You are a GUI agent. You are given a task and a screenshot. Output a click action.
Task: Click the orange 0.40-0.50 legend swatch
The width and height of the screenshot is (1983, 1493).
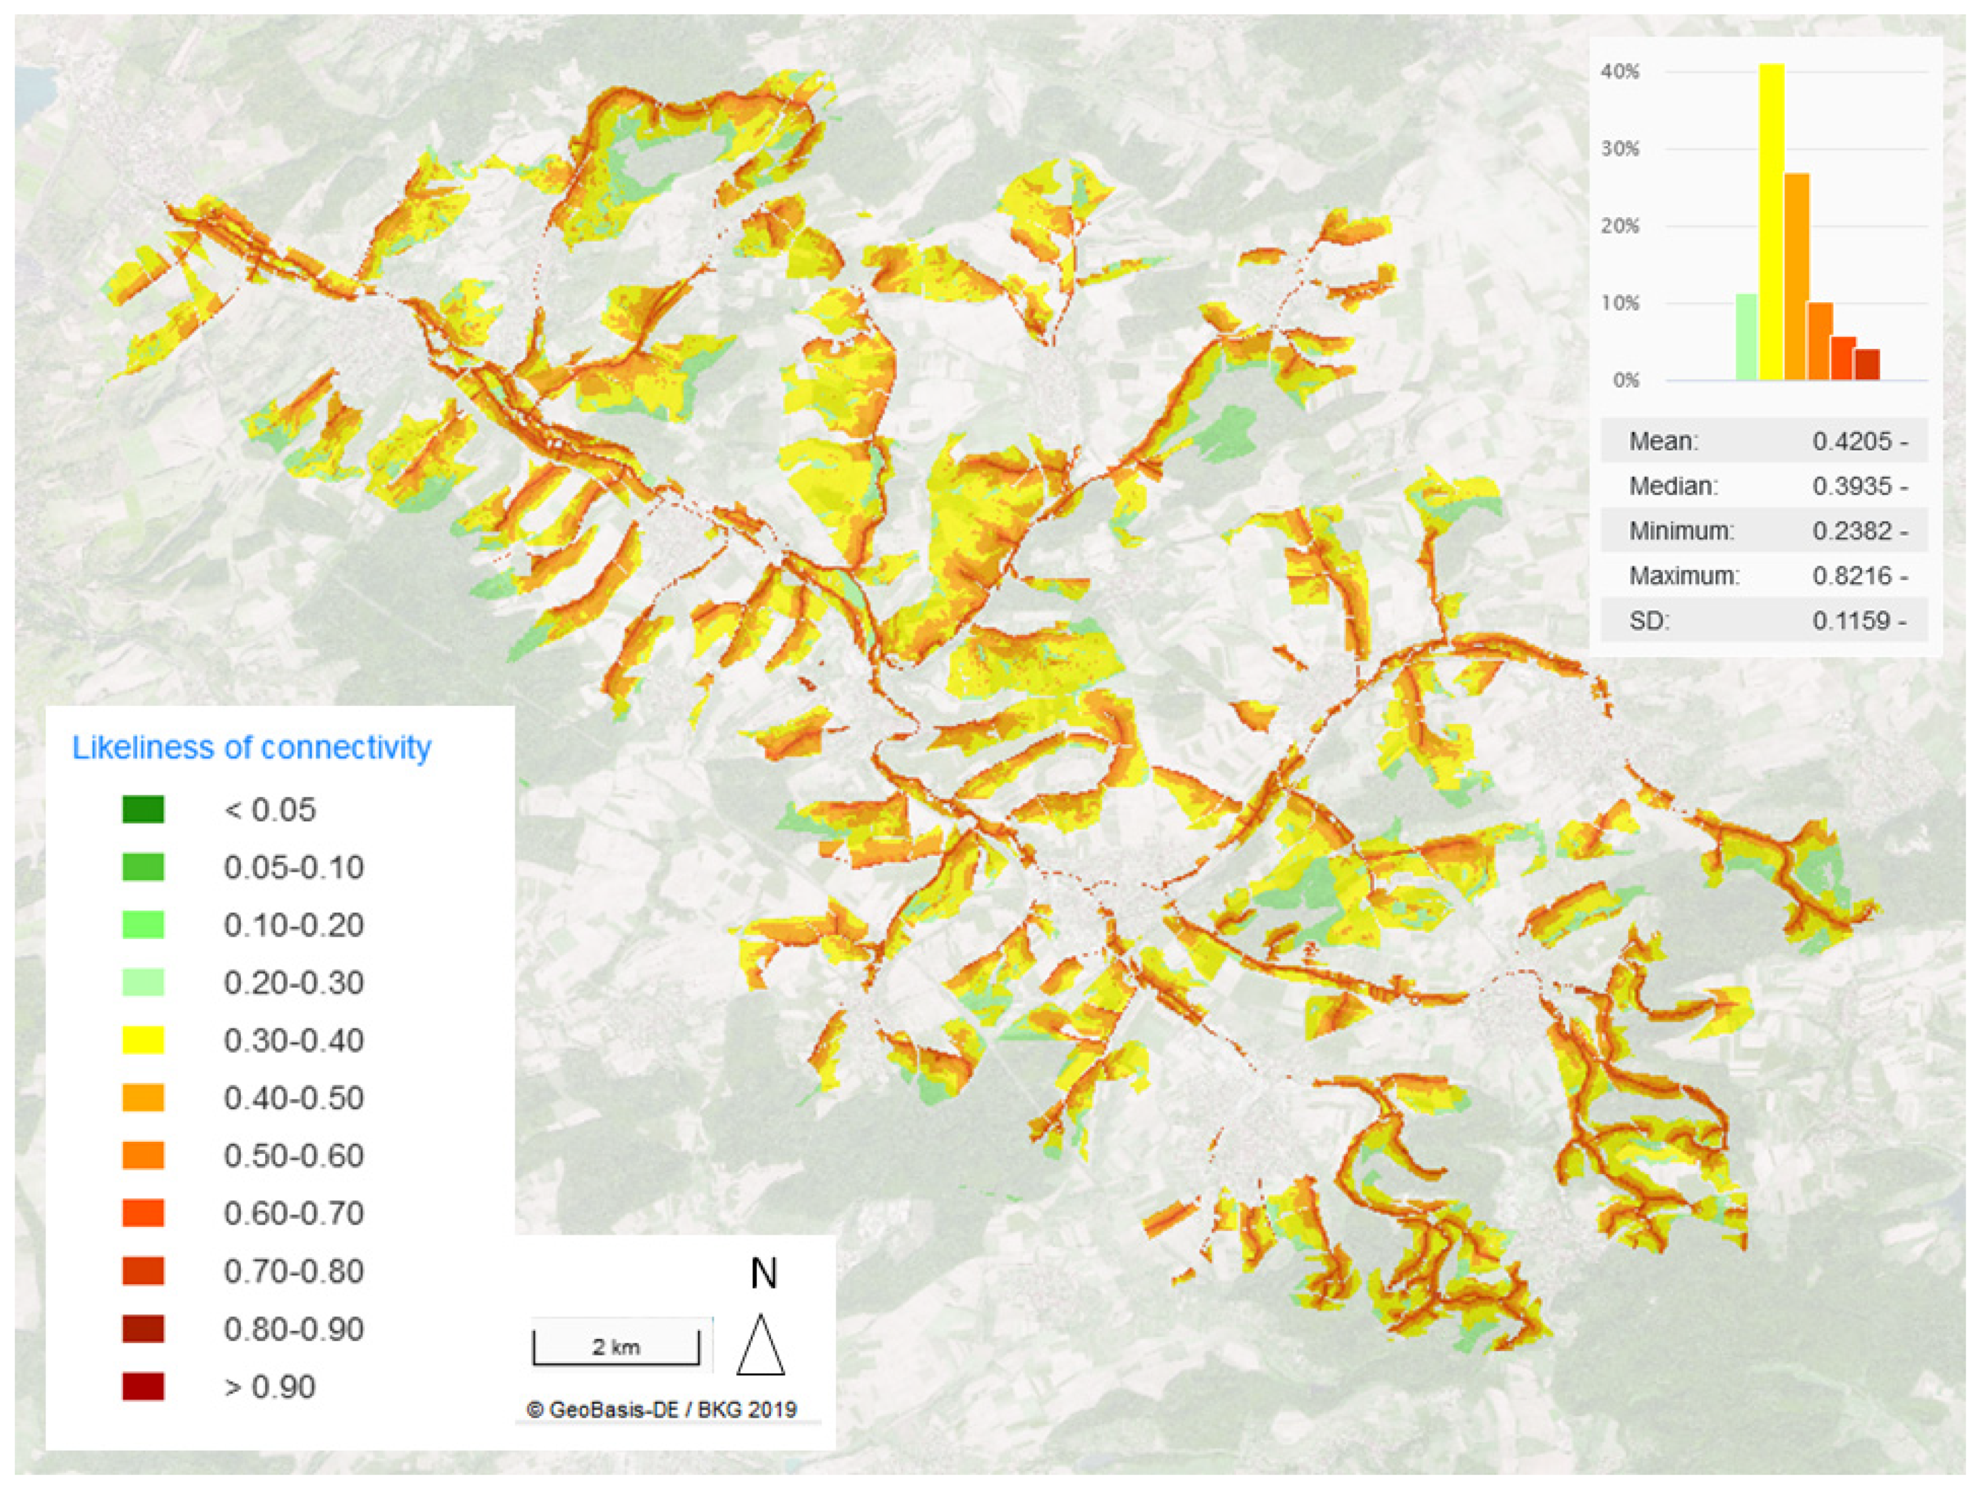point(144,1098)
